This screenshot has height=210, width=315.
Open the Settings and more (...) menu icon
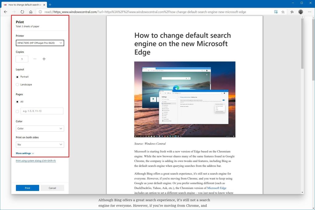309,12
